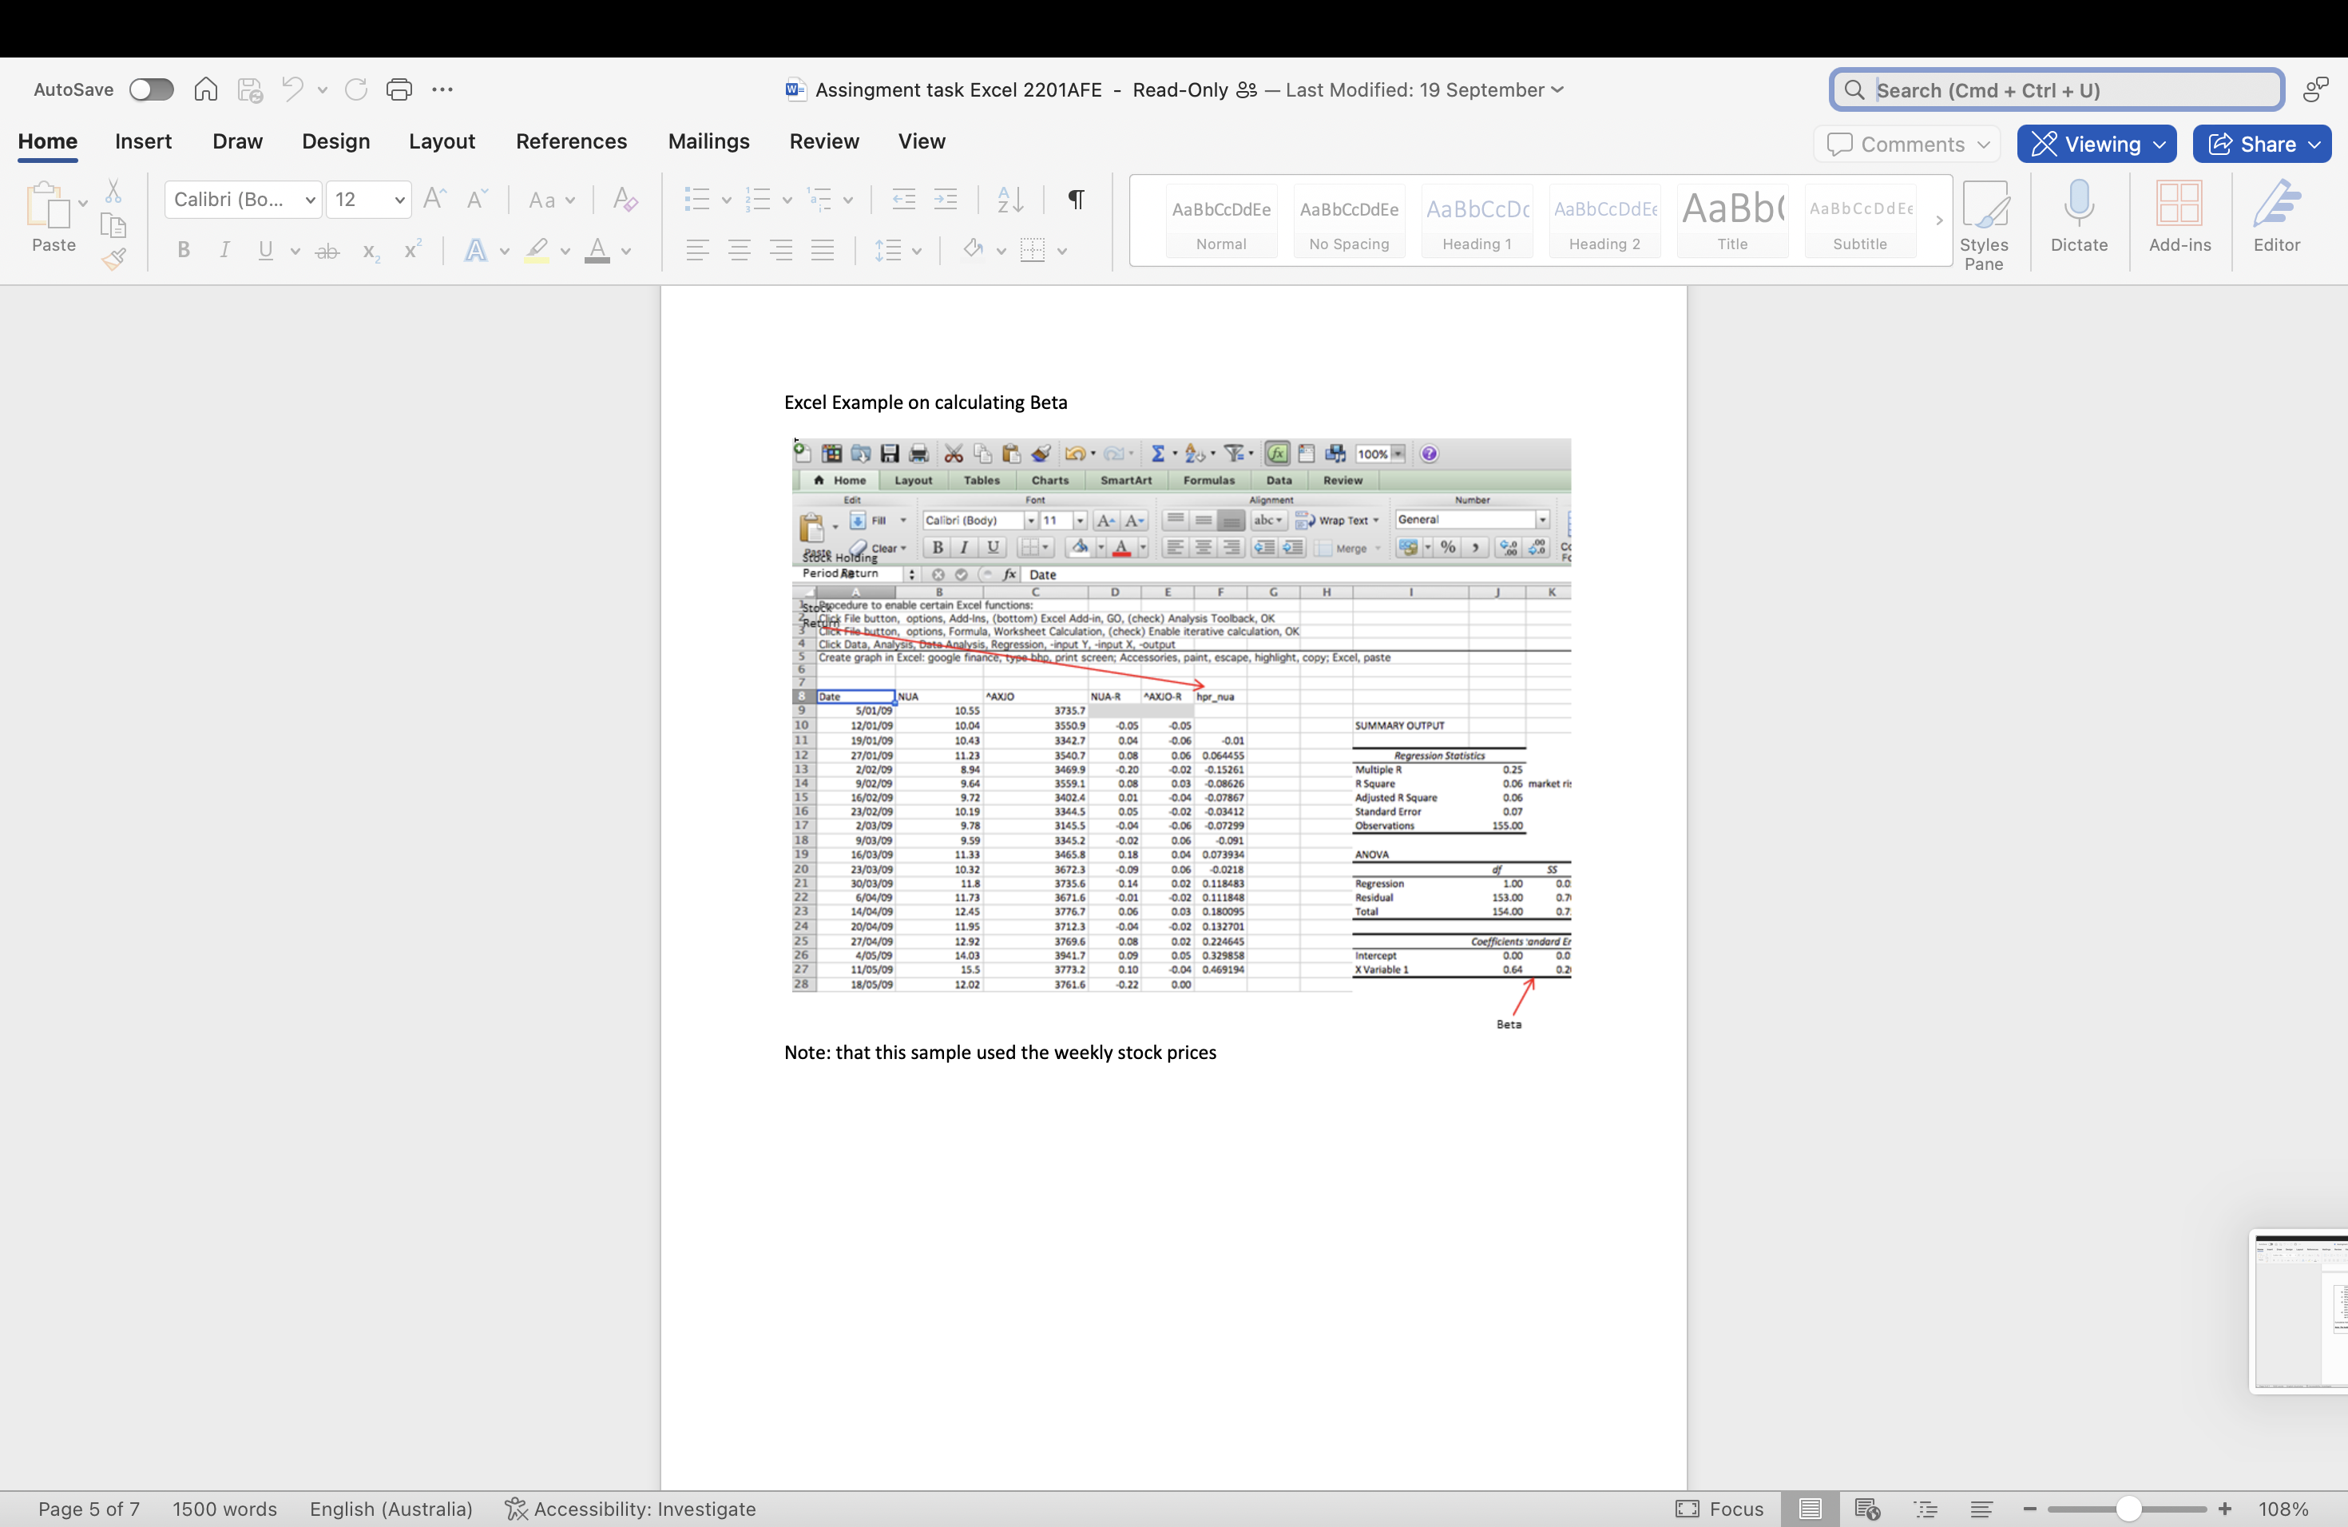
Task: Switch to the Review tab
Action: [823, 141]
